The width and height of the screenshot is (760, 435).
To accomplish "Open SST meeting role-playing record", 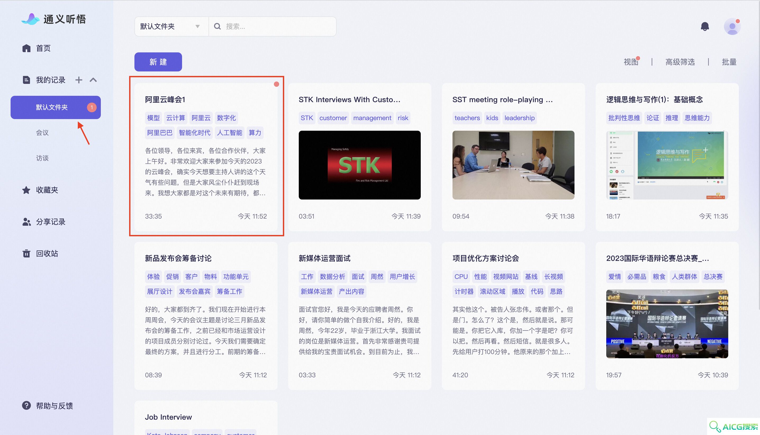I will pos(503,99).
